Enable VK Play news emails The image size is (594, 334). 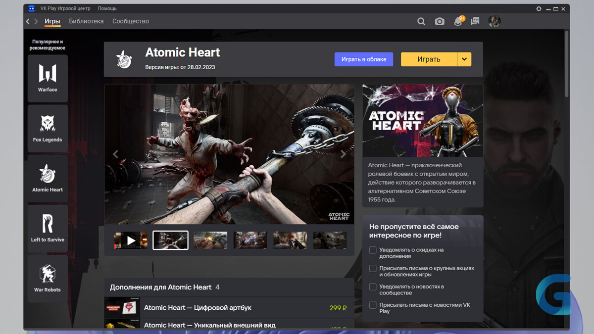[373, 305]
